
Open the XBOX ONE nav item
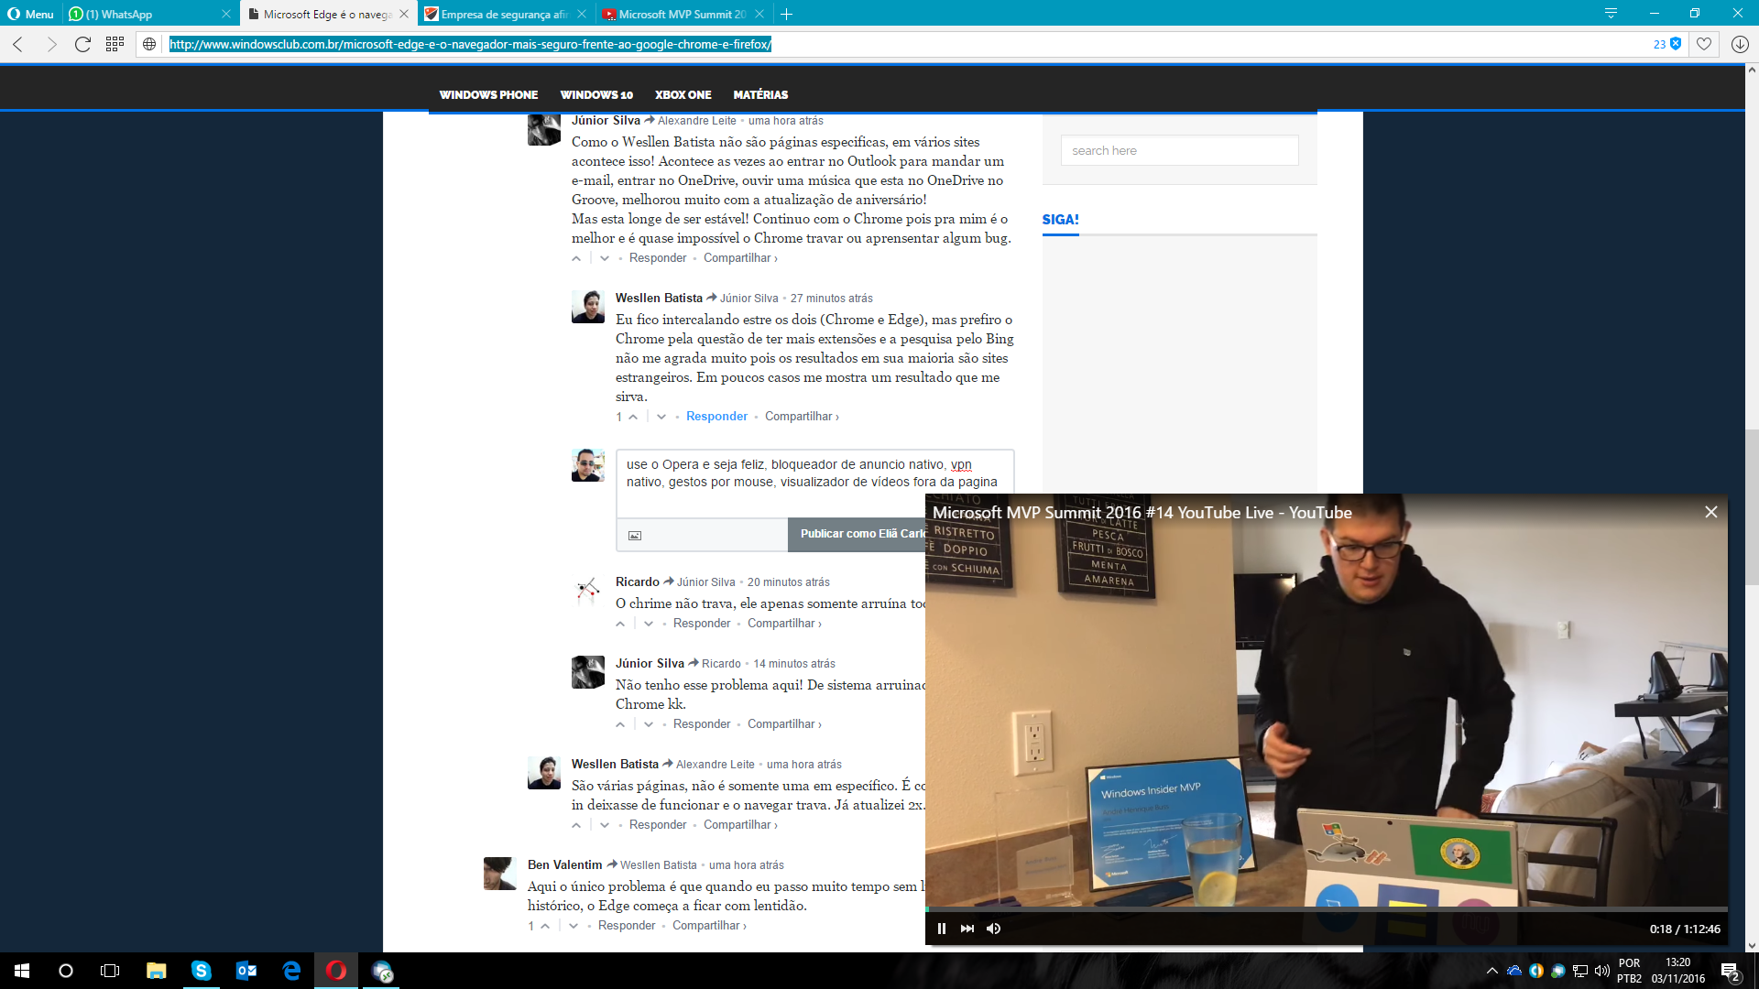683,94
